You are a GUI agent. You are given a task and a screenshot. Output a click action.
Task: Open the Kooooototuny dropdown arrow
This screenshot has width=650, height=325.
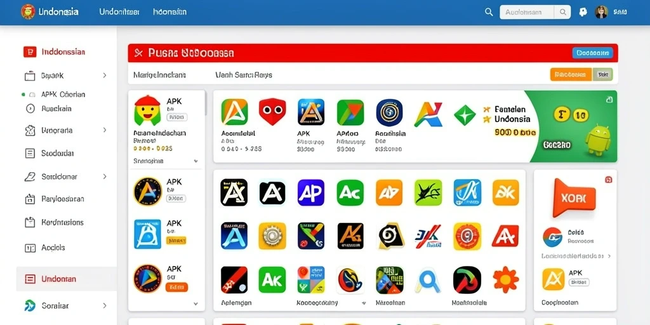[x=364, y=303]
